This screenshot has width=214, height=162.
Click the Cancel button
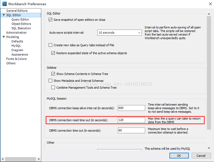[x=201, y=156]
